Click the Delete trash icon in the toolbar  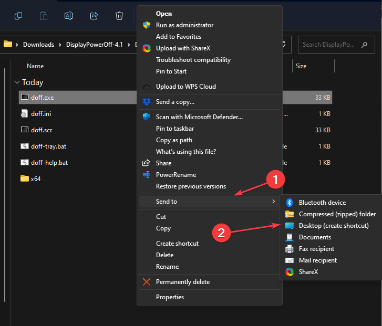tap(119, 16)
